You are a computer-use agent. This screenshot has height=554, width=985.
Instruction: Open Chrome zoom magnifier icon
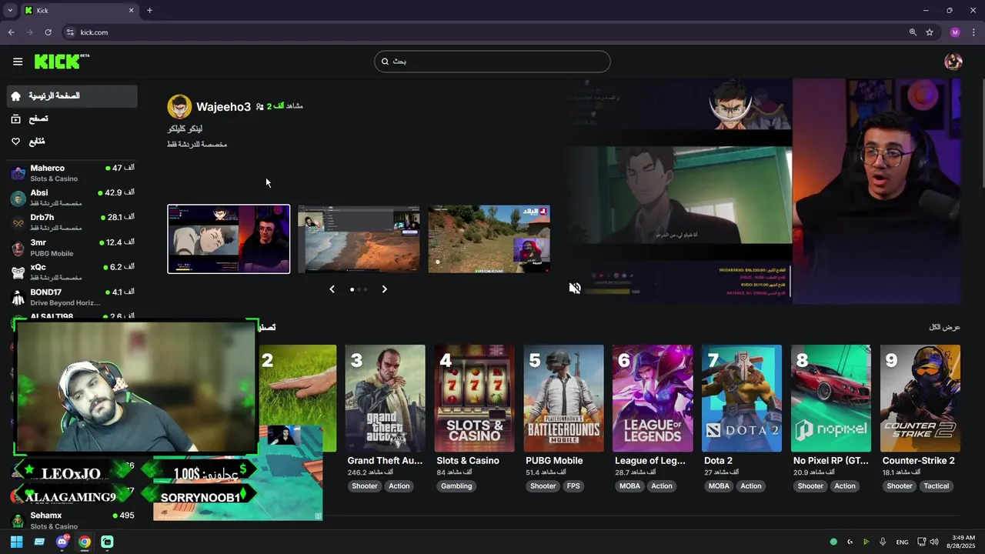click(913, 32)
